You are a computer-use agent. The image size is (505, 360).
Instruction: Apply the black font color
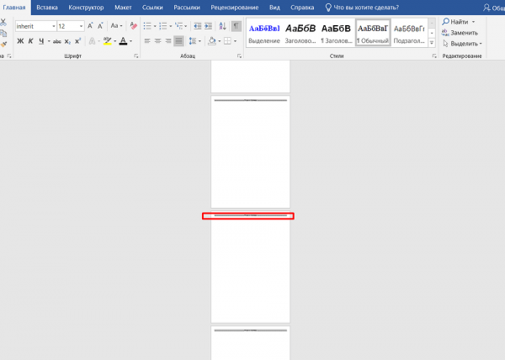123,41
